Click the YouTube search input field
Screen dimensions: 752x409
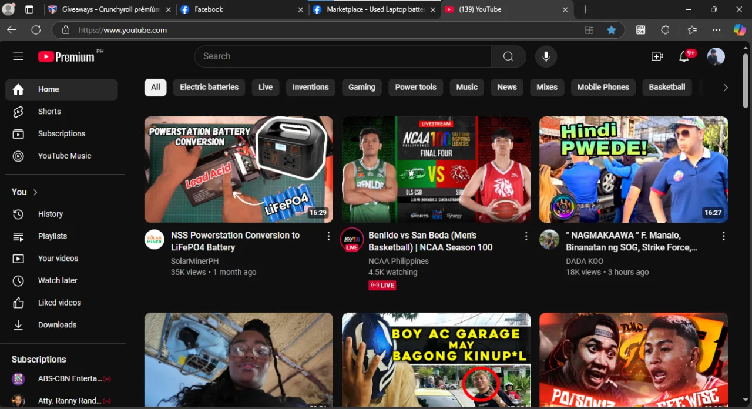[x=343, y=56]
